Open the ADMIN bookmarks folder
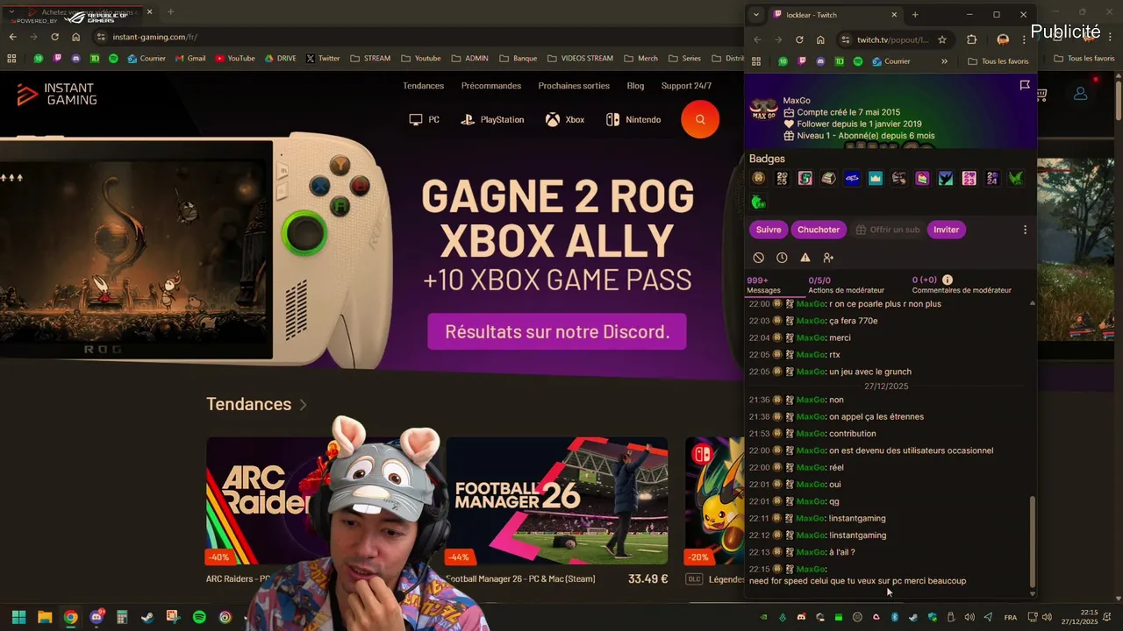The width and height of the screenshot is (1123, 631). 470,59
